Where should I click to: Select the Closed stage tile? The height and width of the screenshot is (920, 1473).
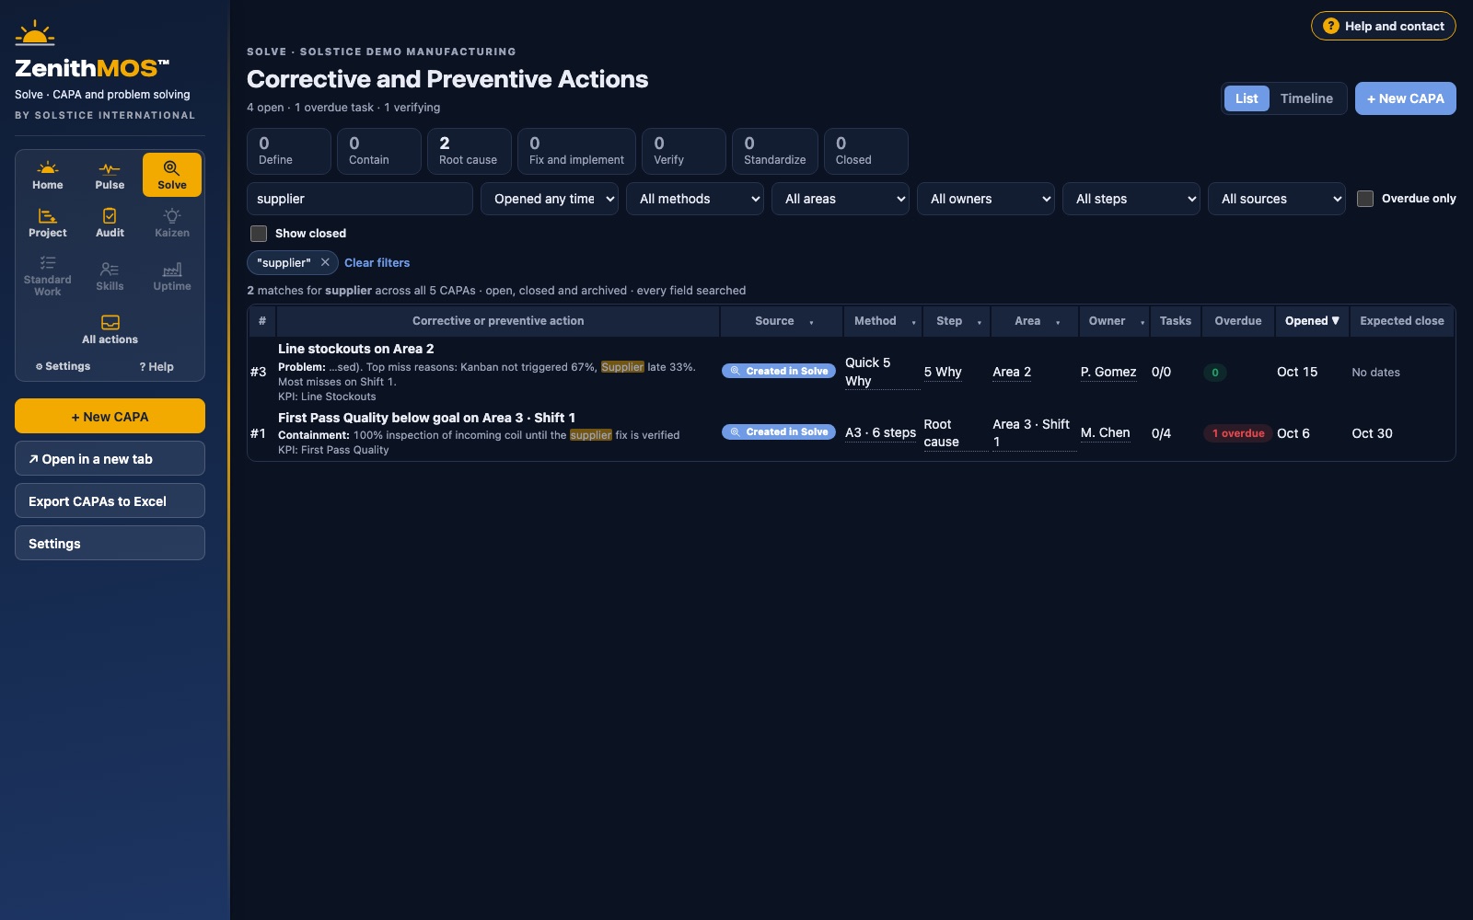pos(866,151)
